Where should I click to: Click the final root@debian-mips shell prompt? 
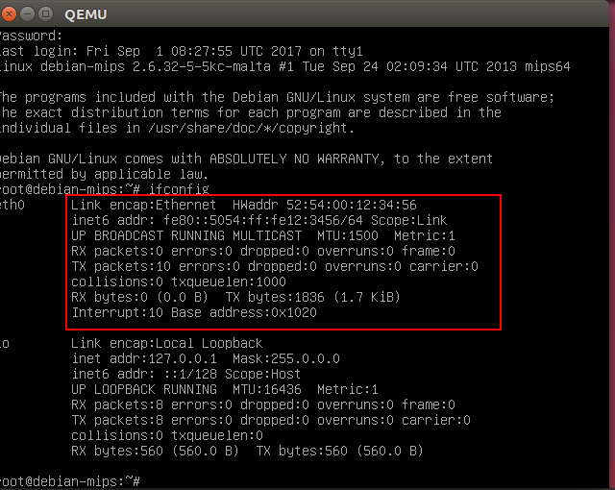point(69,480)
